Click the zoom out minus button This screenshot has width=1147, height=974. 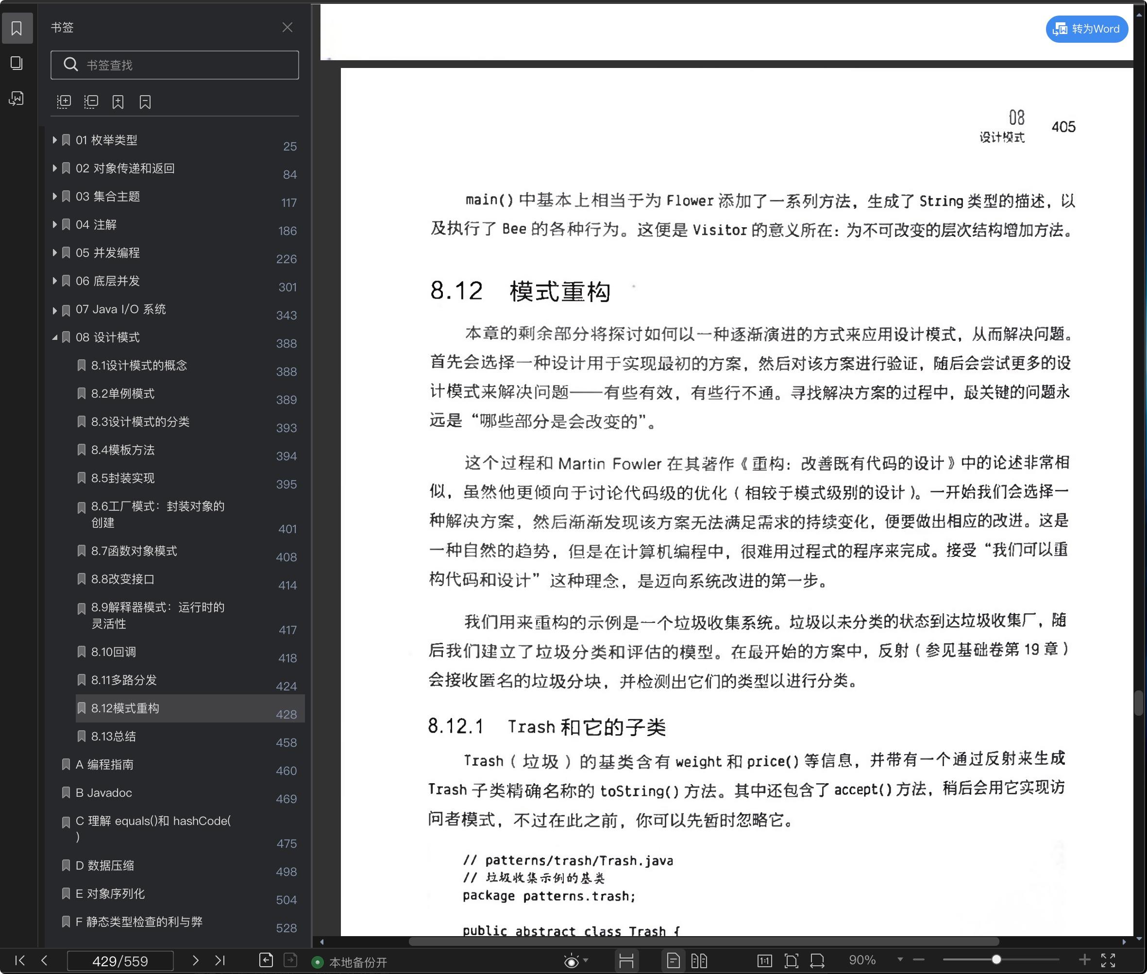click(918, 959)
